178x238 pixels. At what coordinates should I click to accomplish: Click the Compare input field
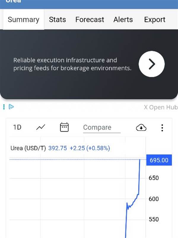pyautogui.click(x=101, y=128)
